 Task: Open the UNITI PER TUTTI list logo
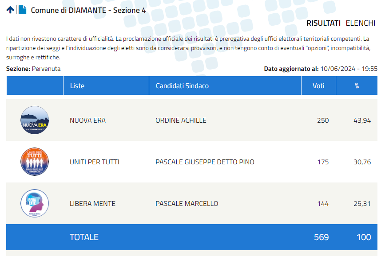pyautogui.click(x=35, y=162)
